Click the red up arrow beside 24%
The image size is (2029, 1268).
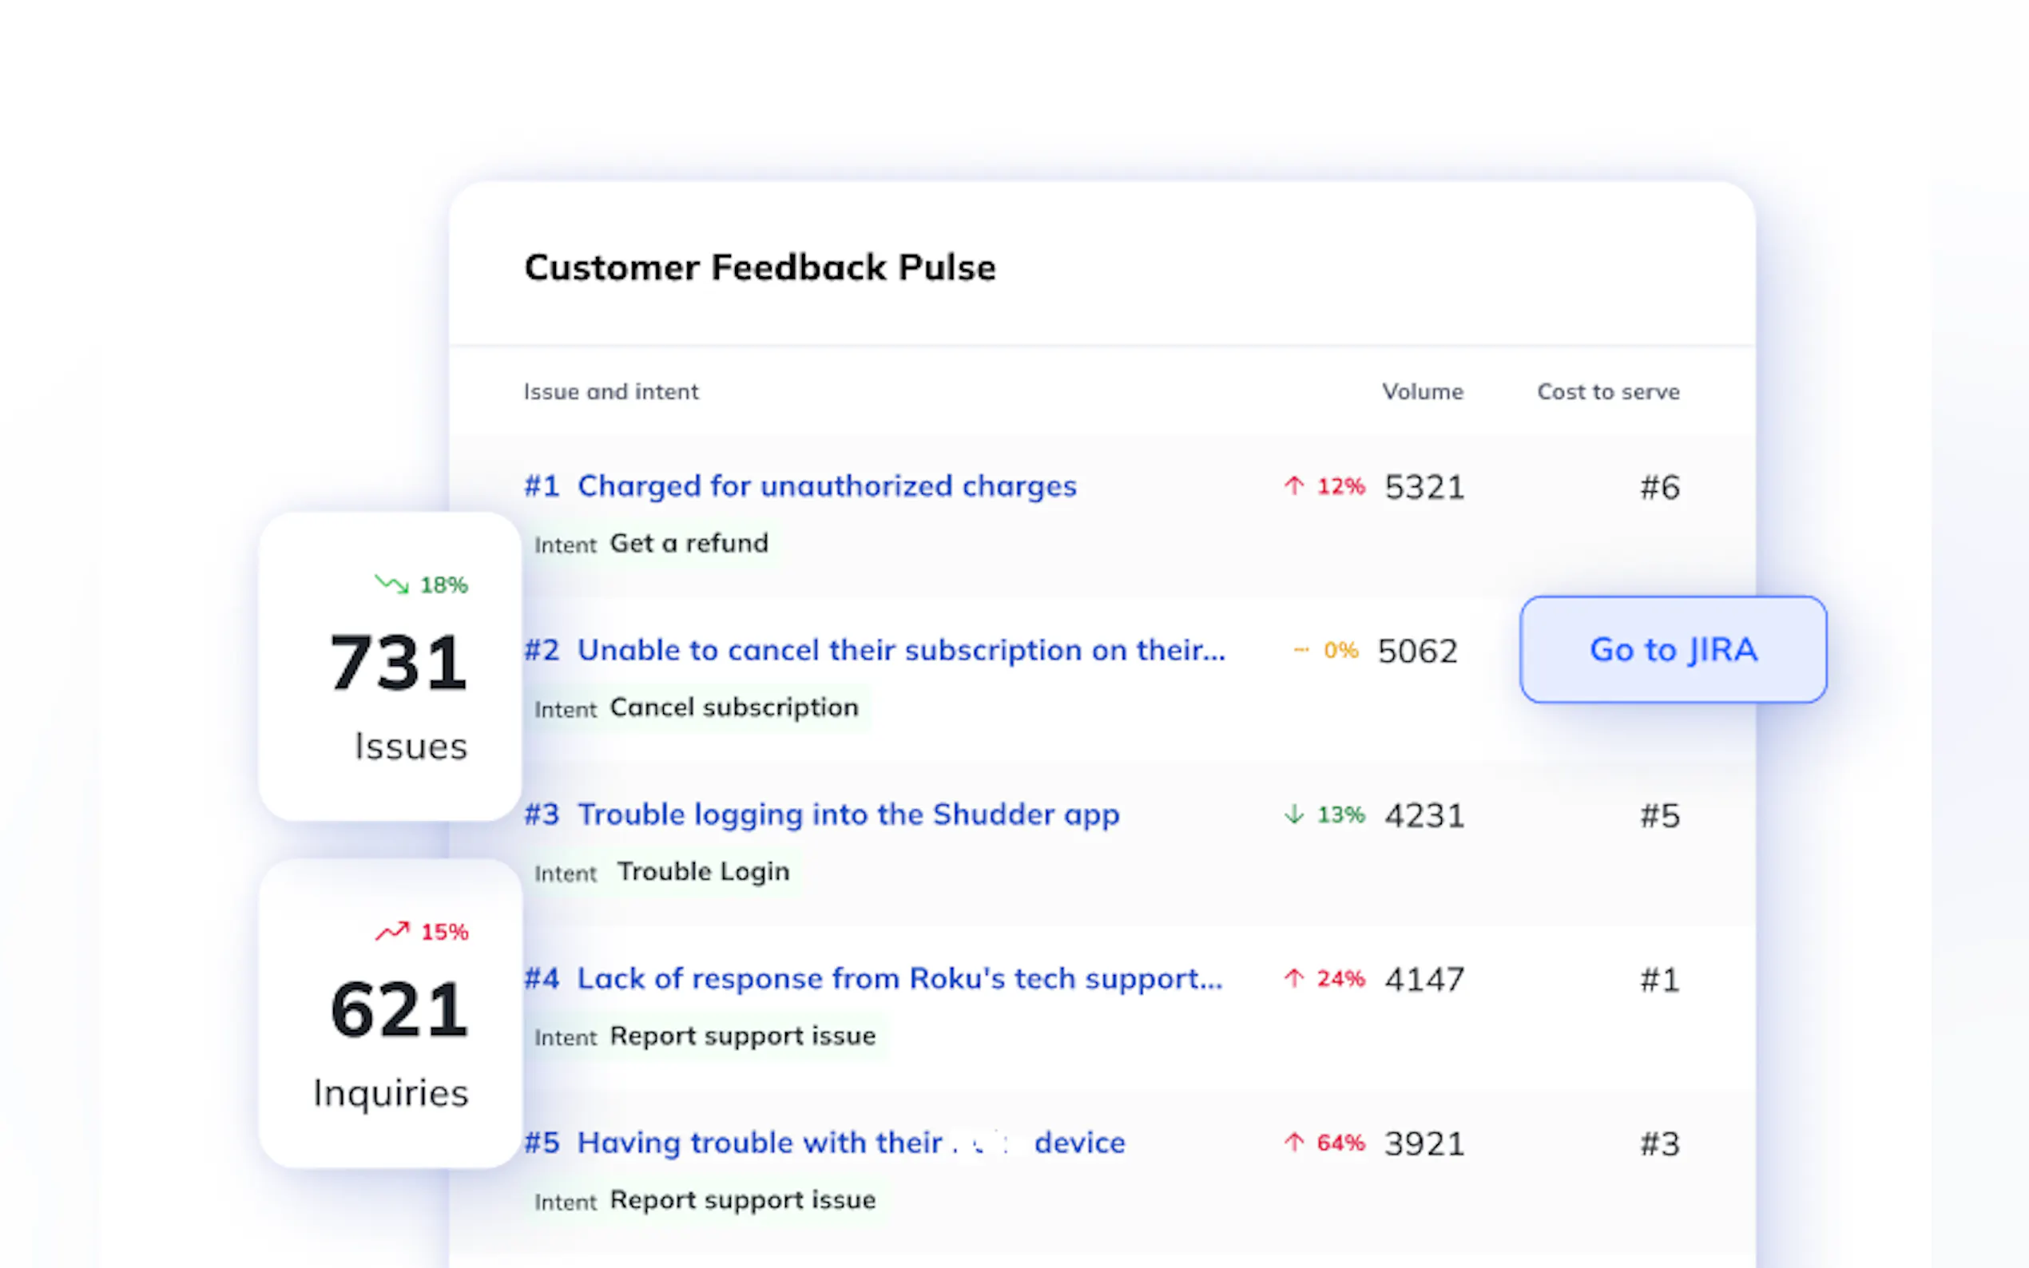click(x=1294, y=979)
